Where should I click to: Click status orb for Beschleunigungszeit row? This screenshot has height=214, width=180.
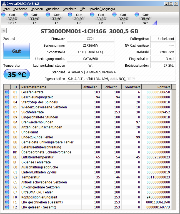(x=7, y=97)
